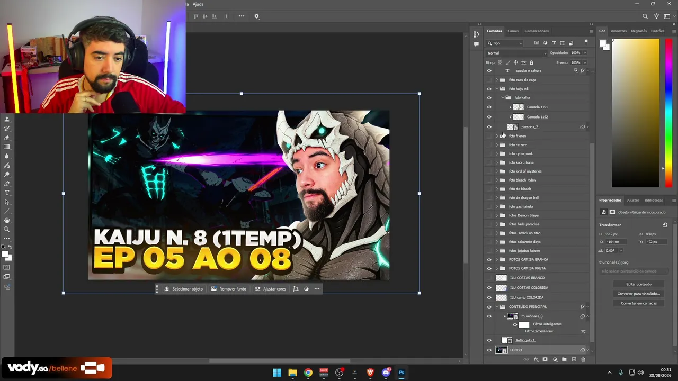The width and height of the screenshot is (678, 381).
Task: Hide layer Camada 1191
Action: point(489,107)
